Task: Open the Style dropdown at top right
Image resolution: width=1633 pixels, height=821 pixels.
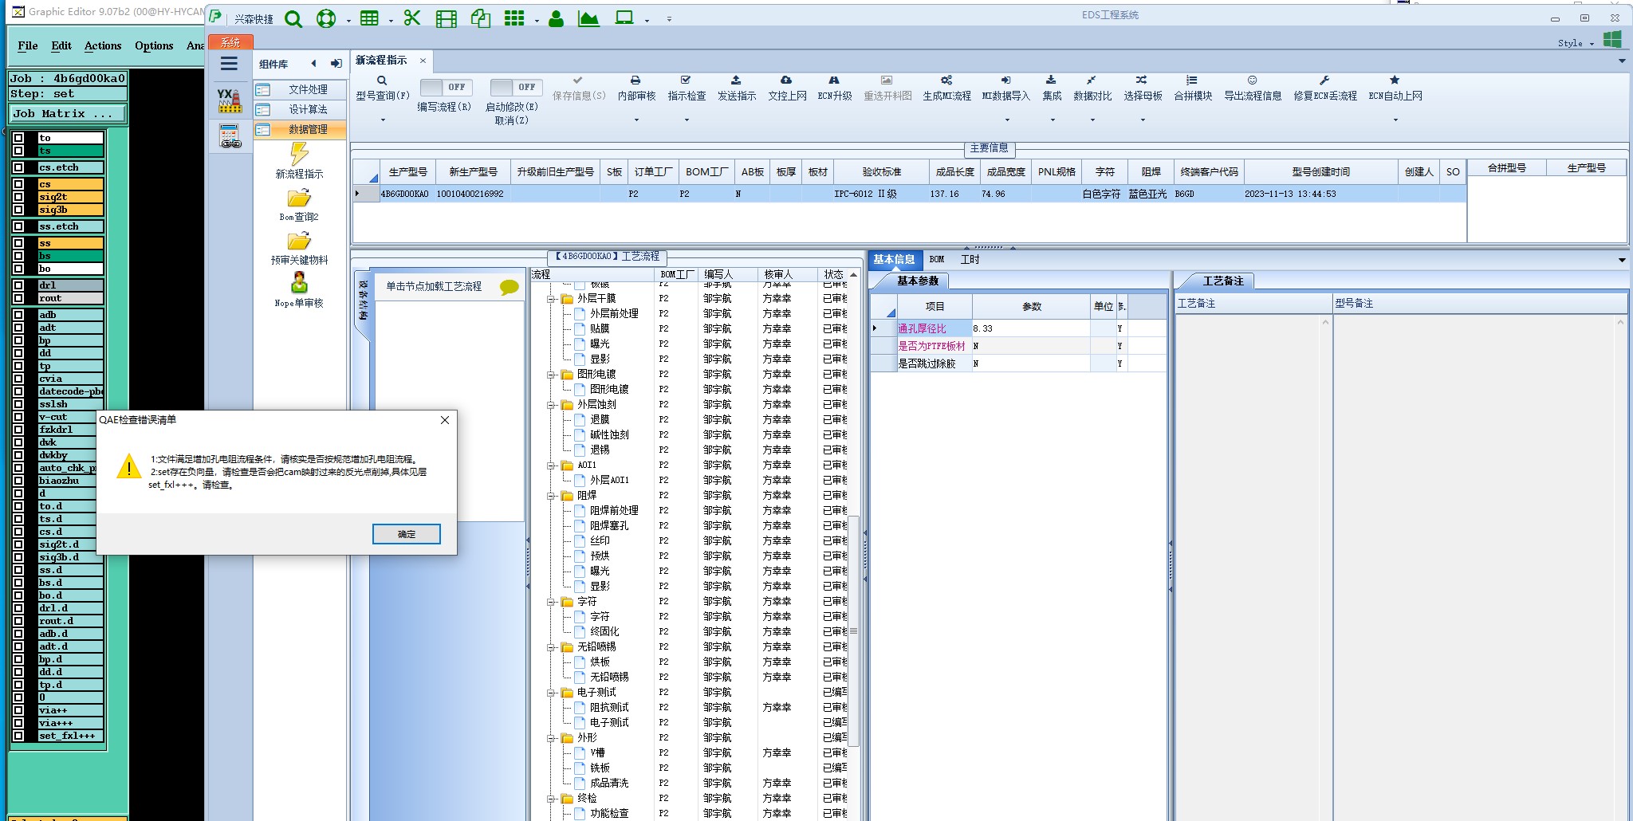Action: click(1576, 43)
